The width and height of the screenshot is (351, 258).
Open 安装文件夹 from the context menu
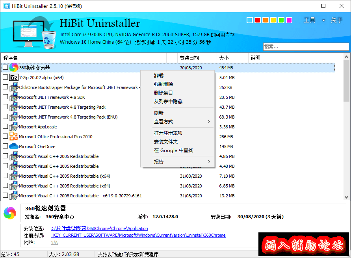[x=177, y=142]
